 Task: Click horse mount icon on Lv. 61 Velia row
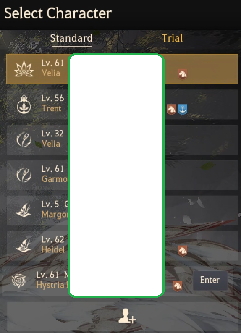(x=183, y=74)
